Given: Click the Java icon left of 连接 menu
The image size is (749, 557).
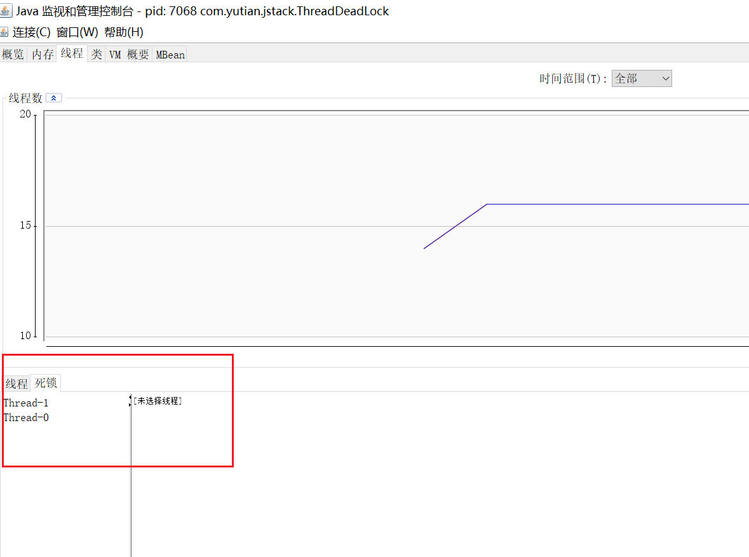Looking at the screenshot, I should click(4, 32).
